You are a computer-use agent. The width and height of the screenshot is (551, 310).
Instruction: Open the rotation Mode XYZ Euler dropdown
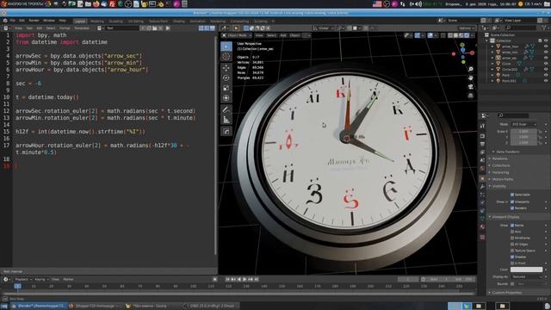coord(523,124)
